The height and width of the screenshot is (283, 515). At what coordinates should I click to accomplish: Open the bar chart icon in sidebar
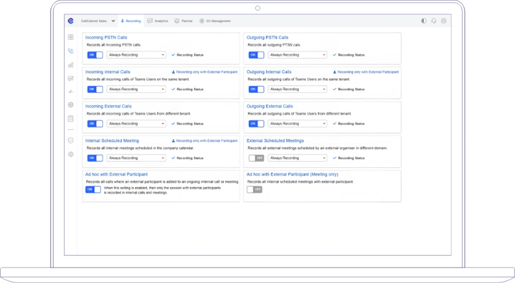click(x=71, y=65)
